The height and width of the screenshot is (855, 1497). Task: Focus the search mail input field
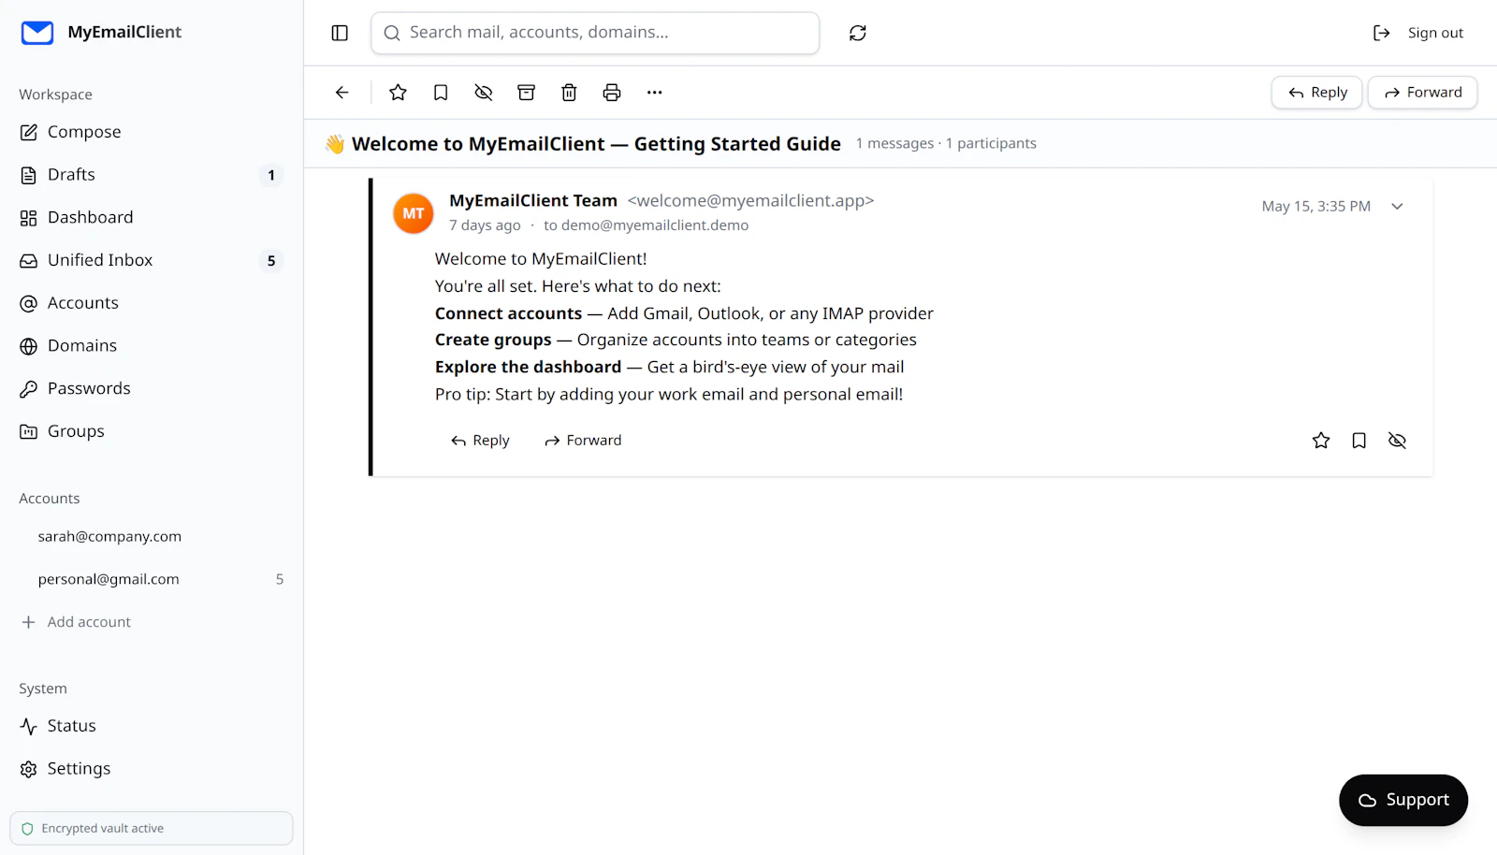pos(595,33)
